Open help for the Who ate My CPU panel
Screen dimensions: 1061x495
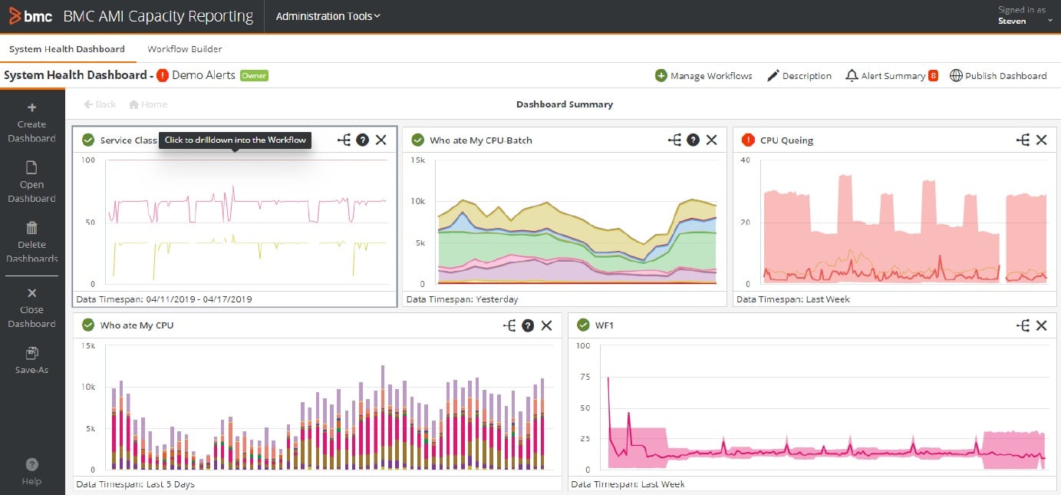pos(528,325)
